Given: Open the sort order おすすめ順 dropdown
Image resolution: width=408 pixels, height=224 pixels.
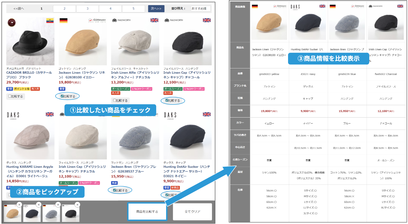Looking at the screenshot, I should click(201, 9).
